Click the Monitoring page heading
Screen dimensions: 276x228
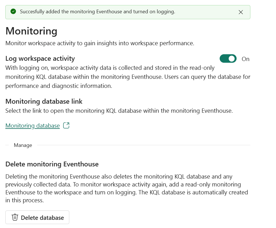(x=31, y=31)
